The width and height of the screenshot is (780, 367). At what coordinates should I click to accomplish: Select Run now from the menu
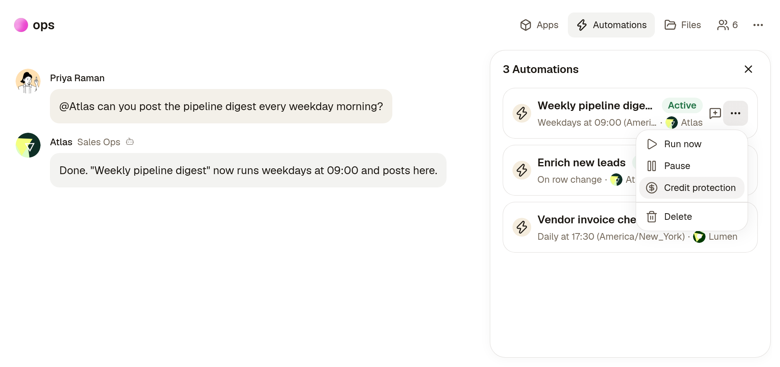click(691, 144)
